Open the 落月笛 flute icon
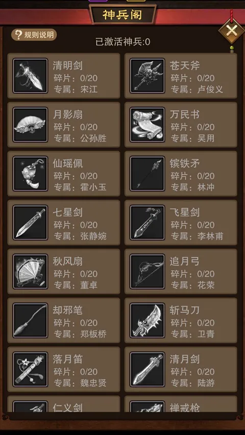The width and height of the screenshot is (245, 435). coord(30,370)
